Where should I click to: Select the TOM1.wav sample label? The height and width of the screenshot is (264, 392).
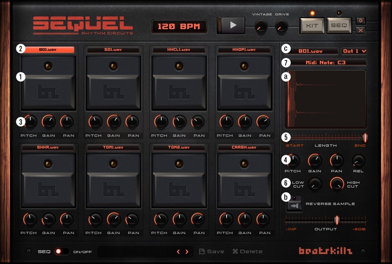click(113, 147)
